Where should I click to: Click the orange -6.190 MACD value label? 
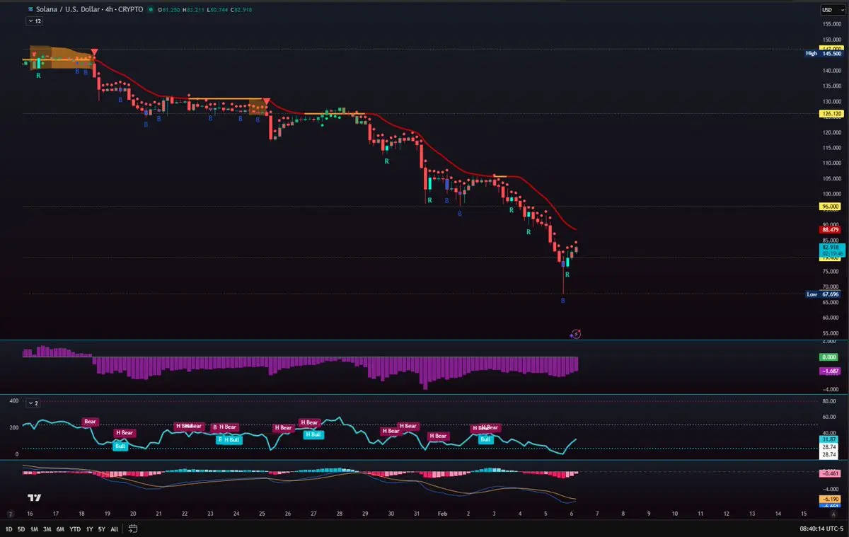[x=830, y=499]
